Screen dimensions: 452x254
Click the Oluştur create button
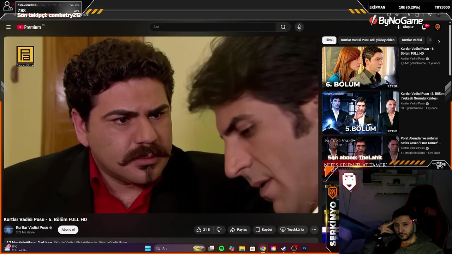pyautogui.click(x=405, y=27)
